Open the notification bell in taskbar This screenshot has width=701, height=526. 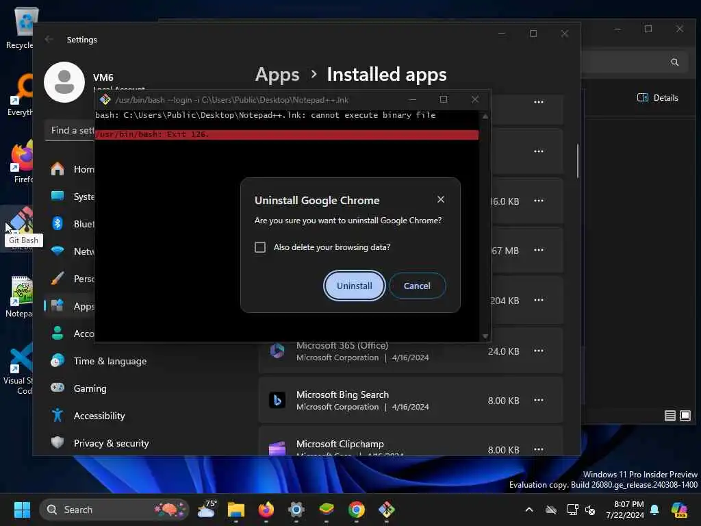click(x=654, y=510)
